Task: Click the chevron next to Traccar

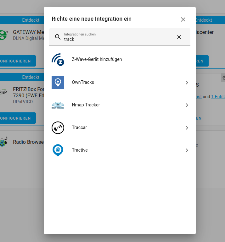Action: pos(187,128)
